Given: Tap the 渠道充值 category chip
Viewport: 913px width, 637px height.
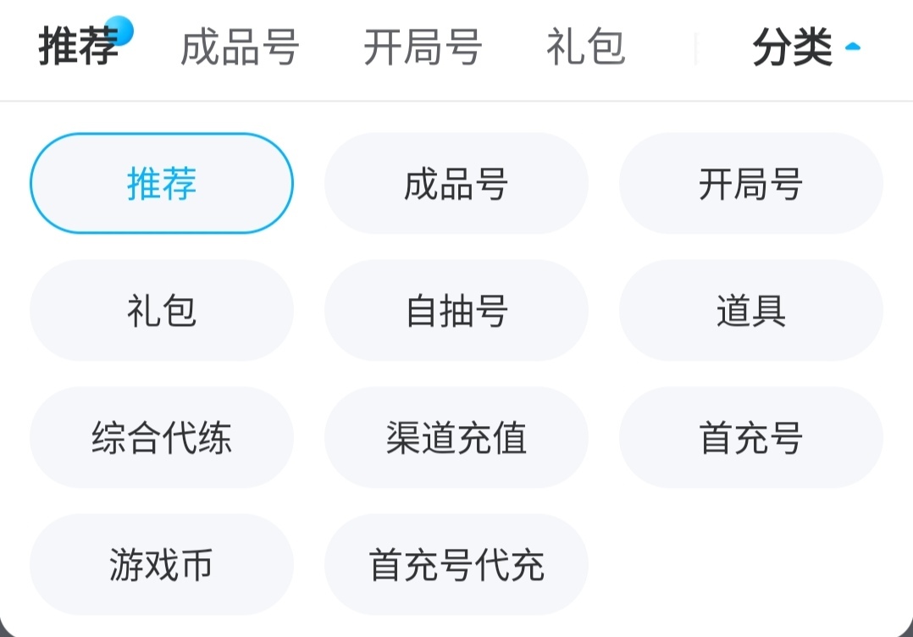Looking at the screenshot, I should [x=456, y=437].
